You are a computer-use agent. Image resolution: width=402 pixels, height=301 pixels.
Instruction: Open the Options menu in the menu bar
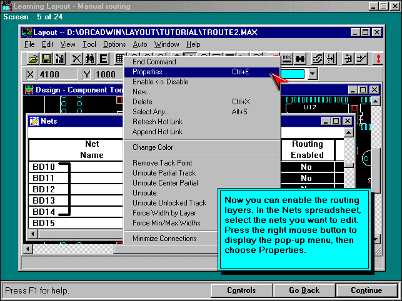114,44
